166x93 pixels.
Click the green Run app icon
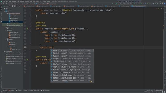134,4
